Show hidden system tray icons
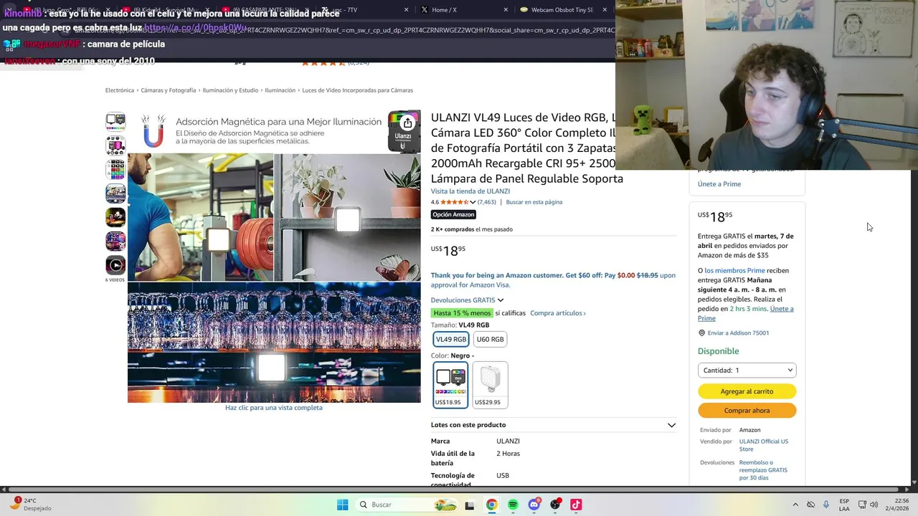The width and height of the screenshot is (918, 516). coord(795,505)
